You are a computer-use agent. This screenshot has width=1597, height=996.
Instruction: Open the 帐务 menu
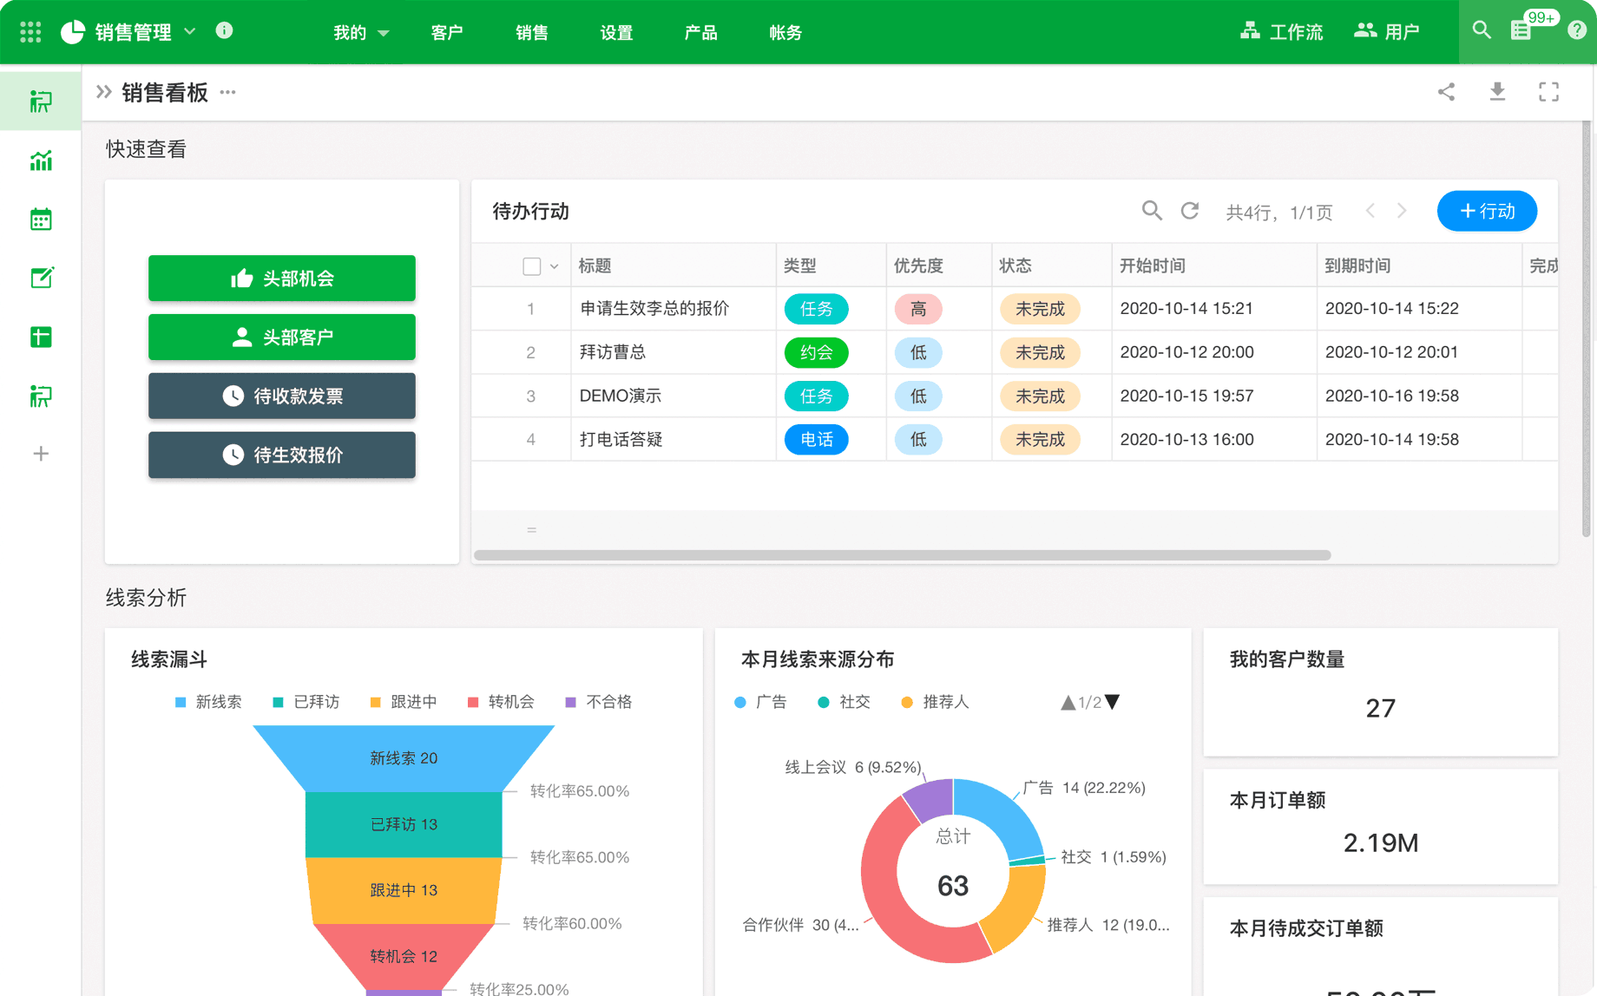coord(785,33)
